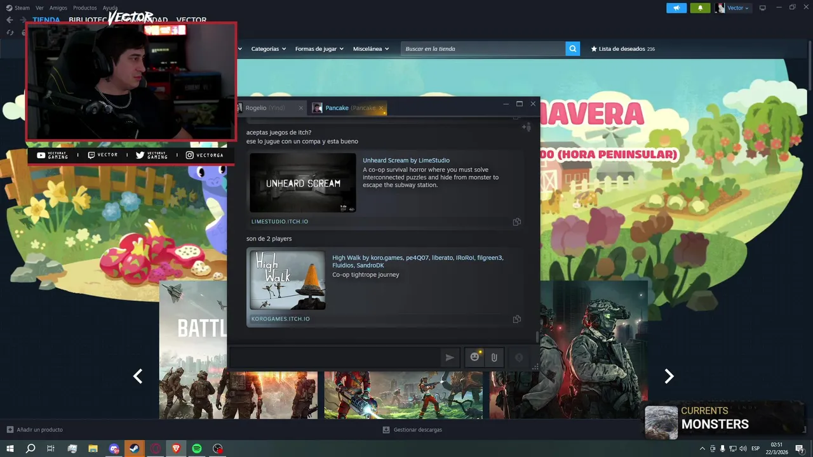813x457 pixels.
Task: Show the previous carousel slide with the left arrow
Action: click(138, 376)
